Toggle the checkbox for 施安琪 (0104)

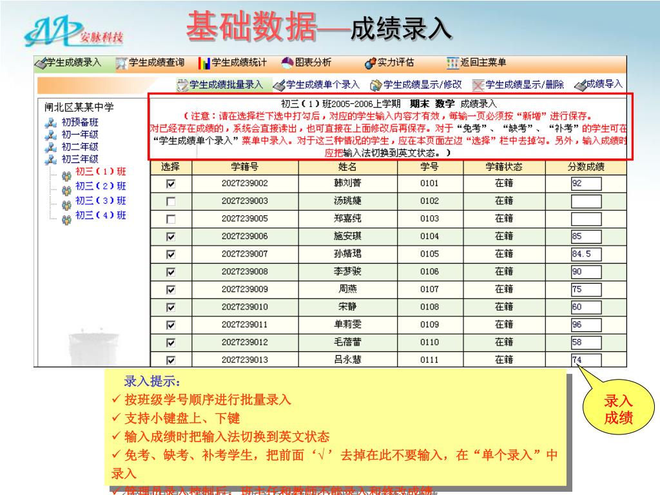(x=170, y=237)
